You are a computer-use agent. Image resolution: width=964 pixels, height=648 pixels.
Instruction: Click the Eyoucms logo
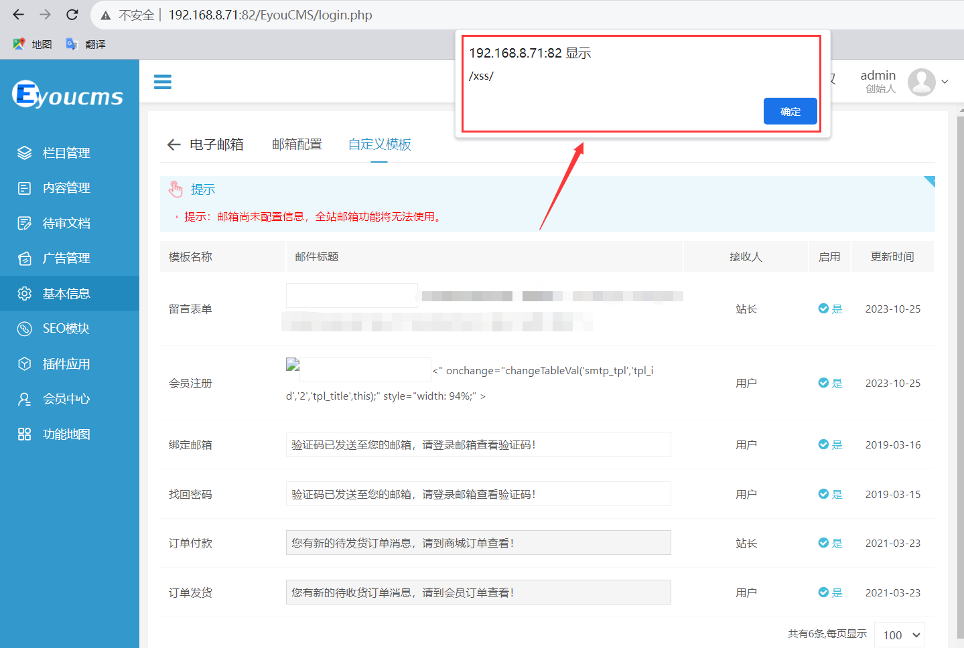click(68, 94)
